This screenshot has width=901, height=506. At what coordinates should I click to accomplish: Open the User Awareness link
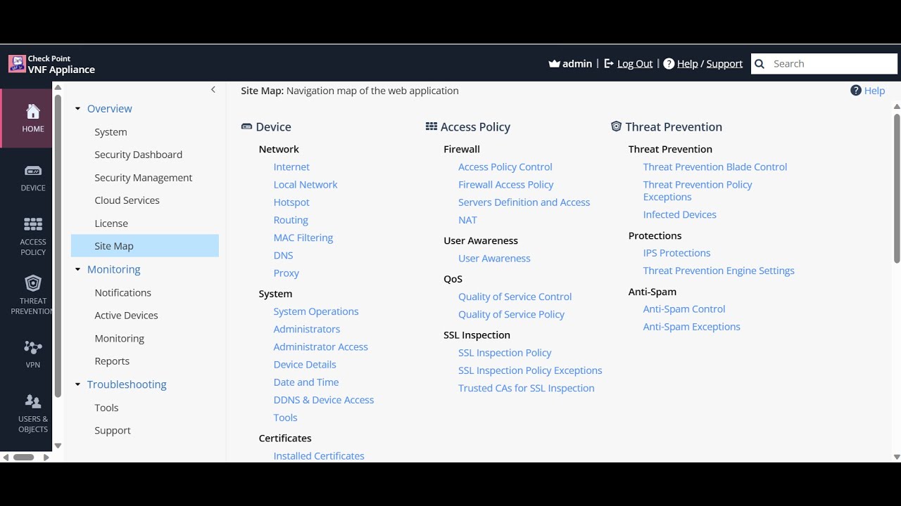point(494,259)
